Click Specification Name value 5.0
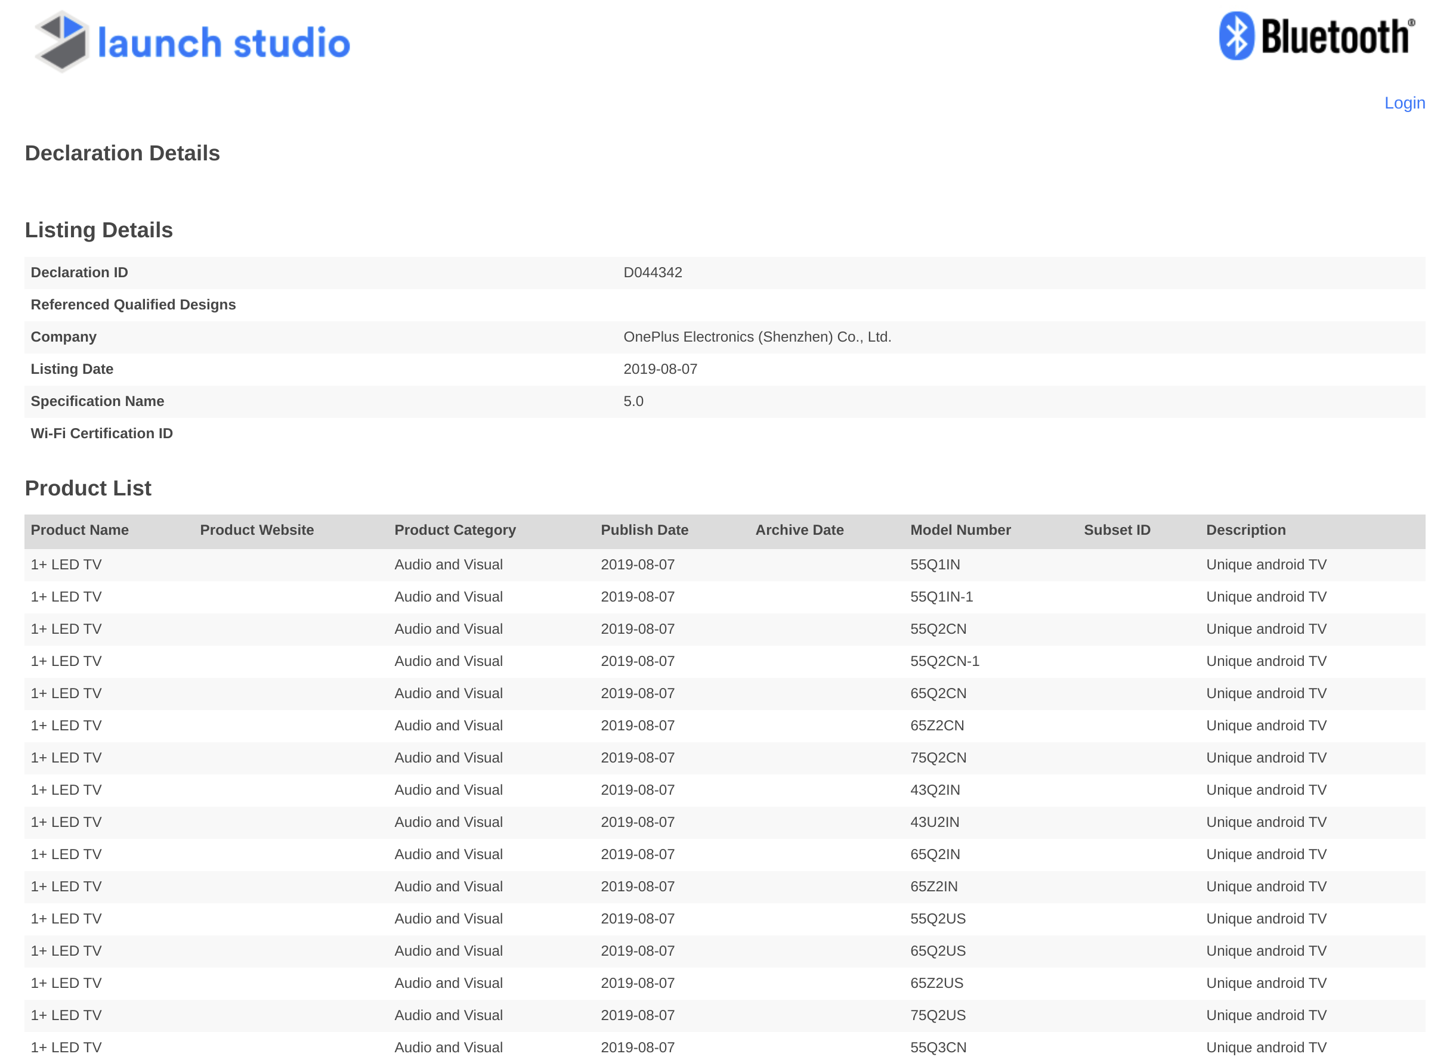Screen dimensions: 1456x1063 [x=633, y=401]
